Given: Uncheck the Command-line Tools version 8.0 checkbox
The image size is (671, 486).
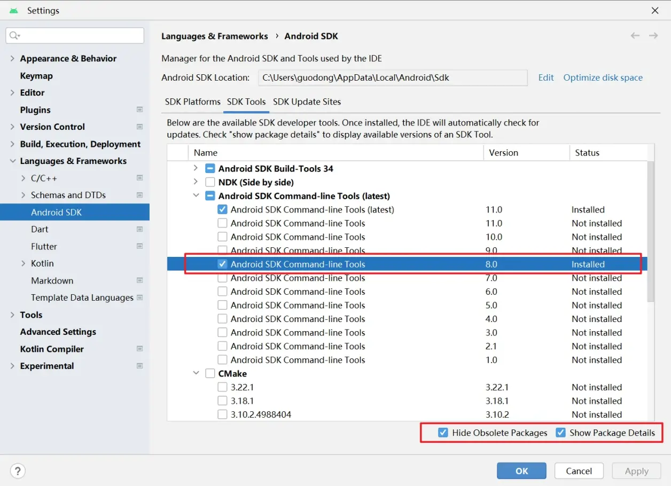Looking at the screenshot, I should click(x=222, y=264).
